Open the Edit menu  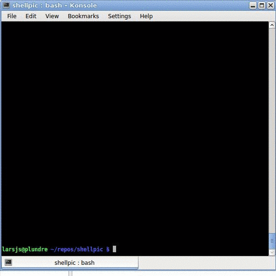tap(31, 16)
